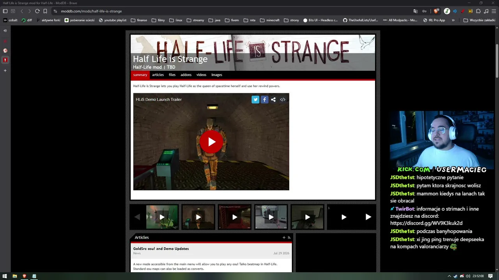The image size is (499, 280).
Task: Open the youtube playlist bookmark
Action: click(113, 20)
